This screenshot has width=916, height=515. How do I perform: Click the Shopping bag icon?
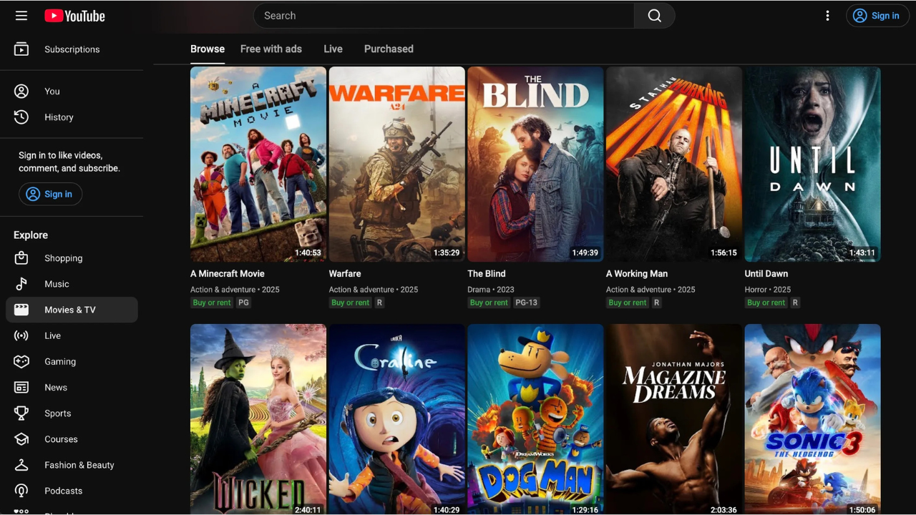pos(21,258)
